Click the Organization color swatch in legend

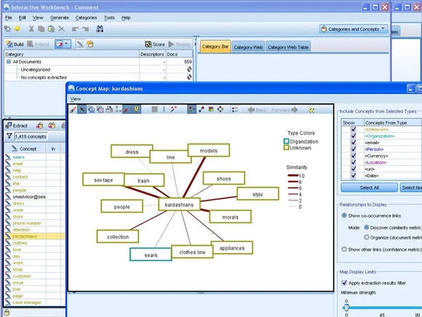(x=286, y=141)
